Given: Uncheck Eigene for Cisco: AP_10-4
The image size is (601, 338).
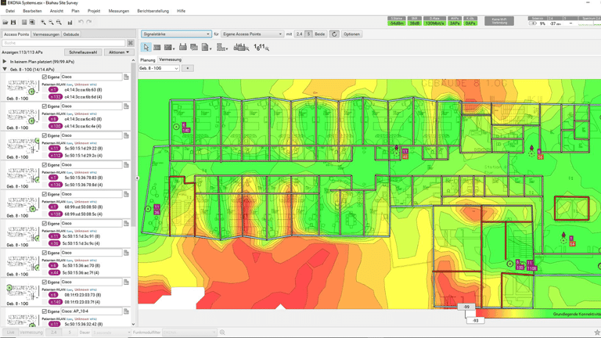Looking at the screenshot, I should point(45,311).
